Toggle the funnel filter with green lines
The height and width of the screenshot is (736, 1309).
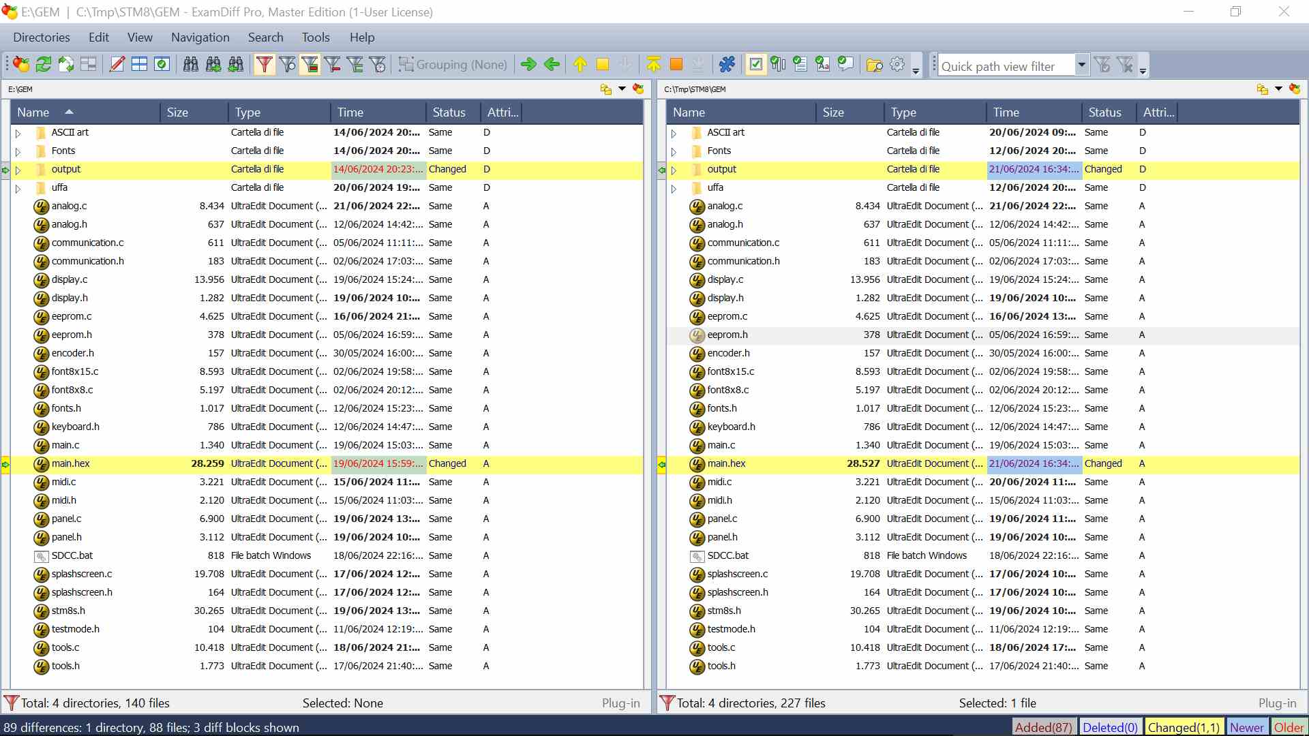pos(355,65)
